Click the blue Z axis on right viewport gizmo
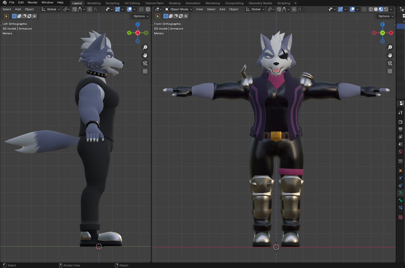Screen dimensions: 405x268 click(382, 24)
